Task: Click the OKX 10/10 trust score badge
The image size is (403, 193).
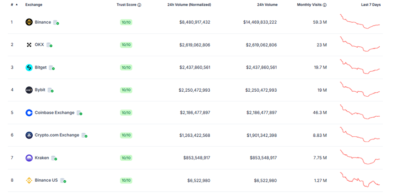Action: point(126,45)
